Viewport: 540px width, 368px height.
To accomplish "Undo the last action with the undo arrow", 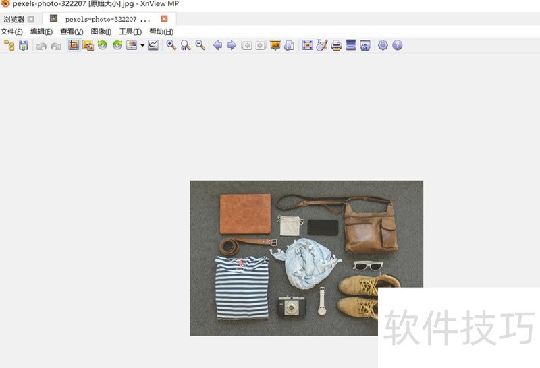I will click(42, 46).
